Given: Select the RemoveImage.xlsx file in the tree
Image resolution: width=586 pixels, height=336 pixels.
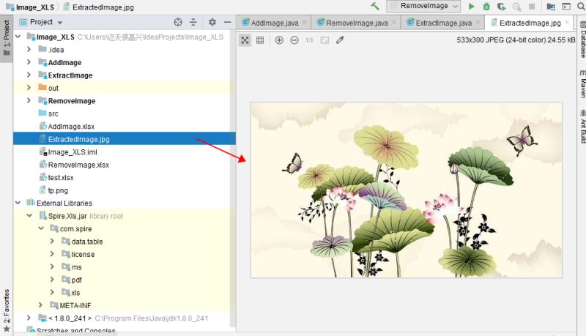Looking at the screenshot, I should 78,165.
